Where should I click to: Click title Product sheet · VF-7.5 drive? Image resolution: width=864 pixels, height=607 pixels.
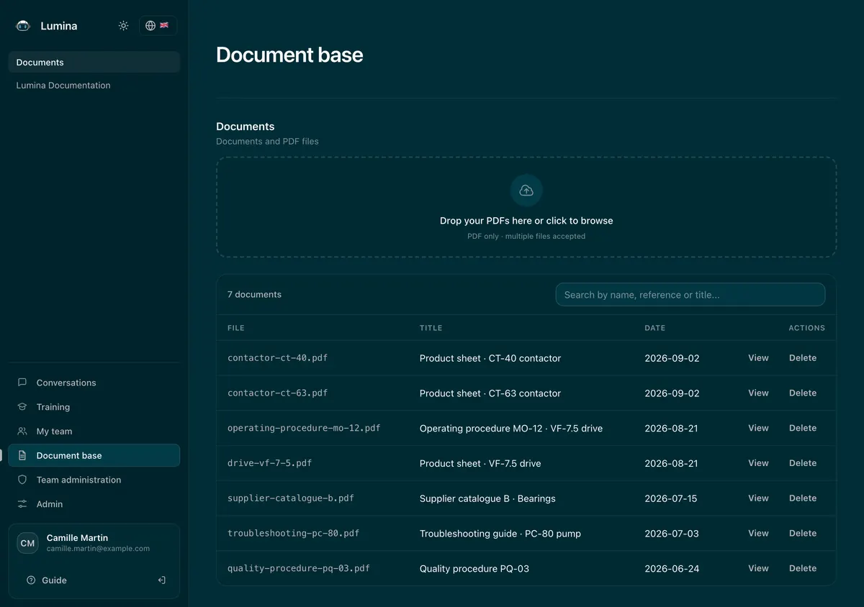click(480, 463)
